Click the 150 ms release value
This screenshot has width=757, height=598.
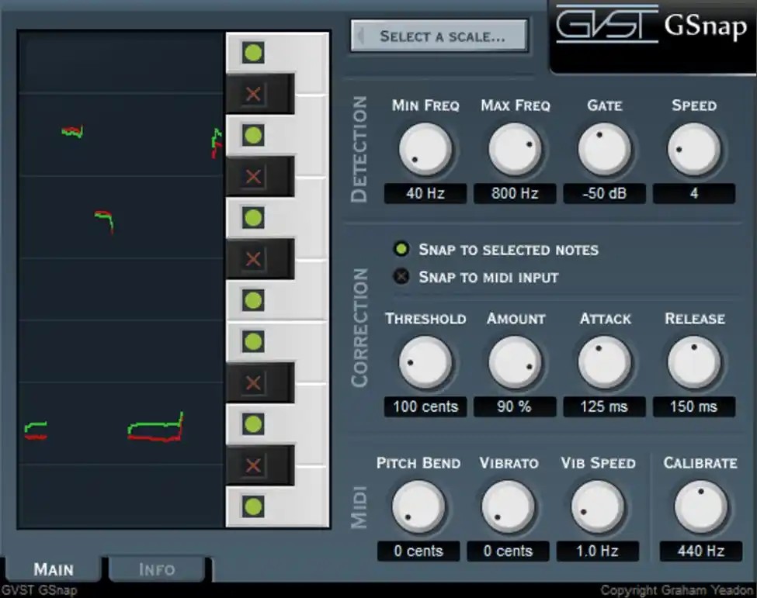[x=694, y=406]
